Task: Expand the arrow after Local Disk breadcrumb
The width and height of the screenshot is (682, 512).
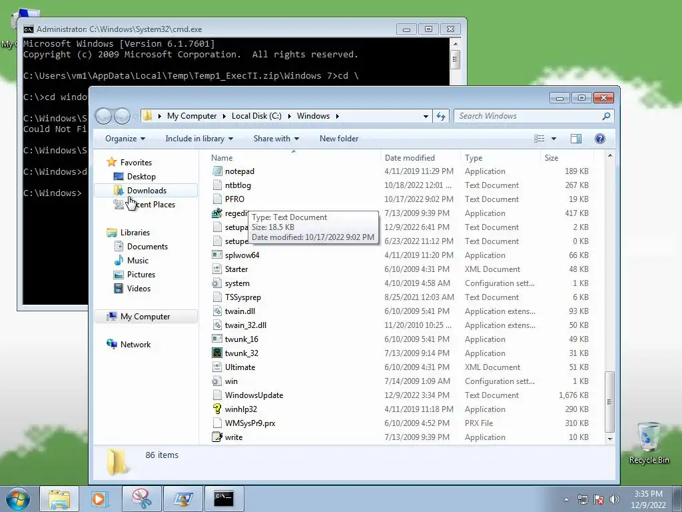Action: tap(289, 116)
